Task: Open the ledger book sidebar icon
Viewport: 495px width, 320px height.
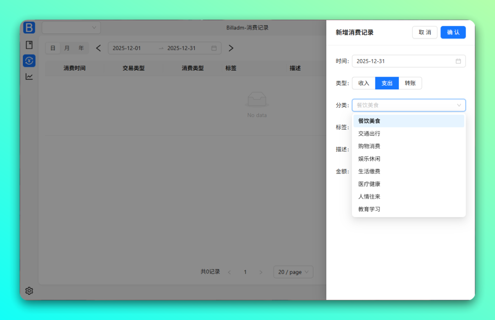Action: (29, 45)
